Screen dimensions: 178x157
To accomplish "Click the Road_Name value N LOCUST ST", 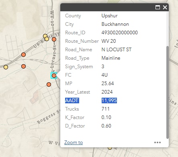I will (x=117, y=50).
